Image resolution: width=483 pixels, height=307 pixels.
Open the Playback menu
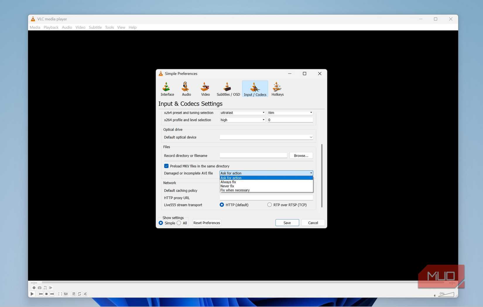coord(51,27)
